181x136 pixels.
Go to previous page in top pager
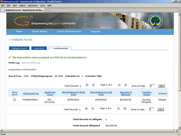[93, 85]
